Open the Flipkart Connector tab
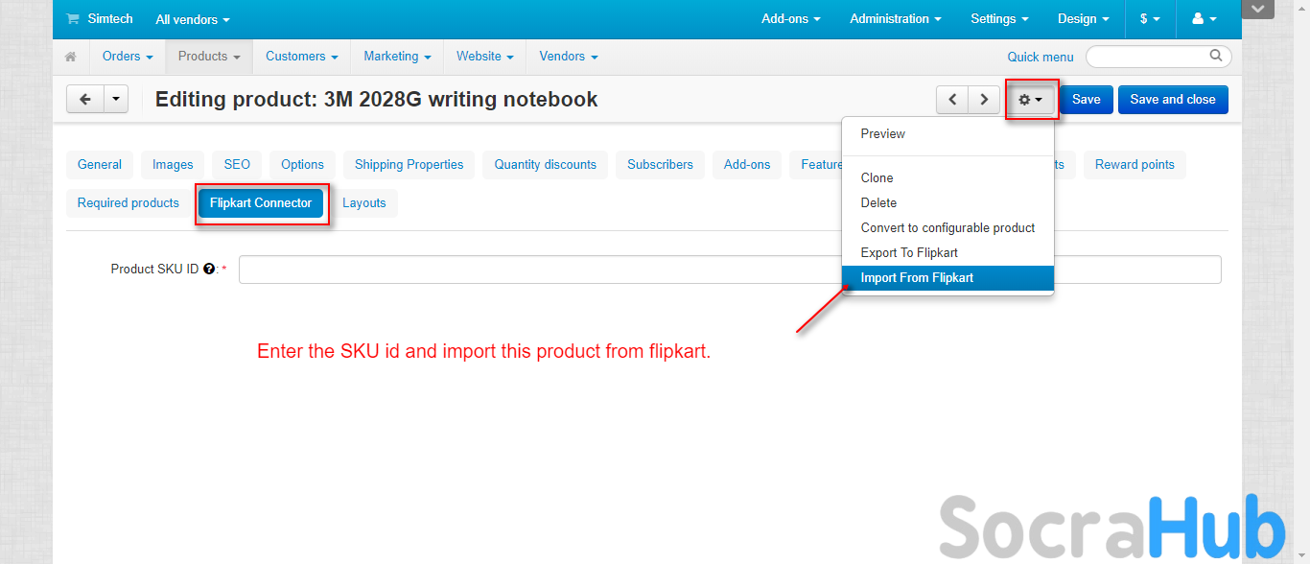 (261, 203)
